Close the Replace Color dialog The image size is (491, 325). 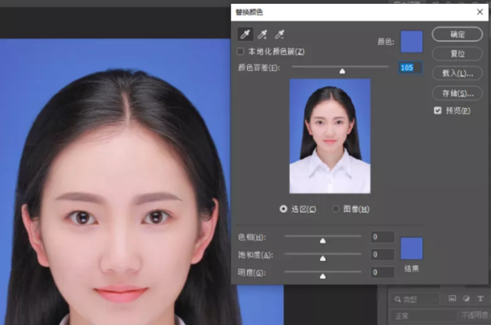pos(480,12)
